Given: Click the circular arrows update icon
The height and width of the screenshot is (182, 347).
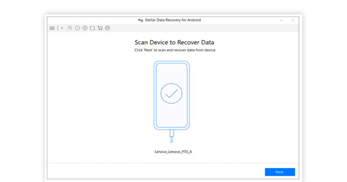Looking at the screenshot, I should pyautogui.click(x=92, y=28).
